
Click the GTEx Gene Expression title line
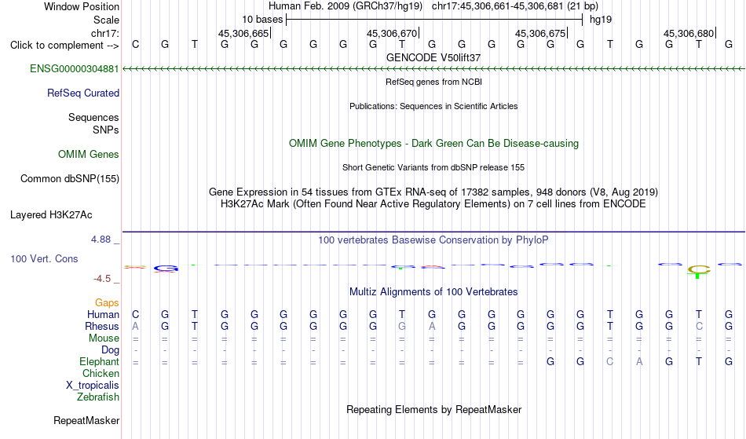(x=433, y=192)
